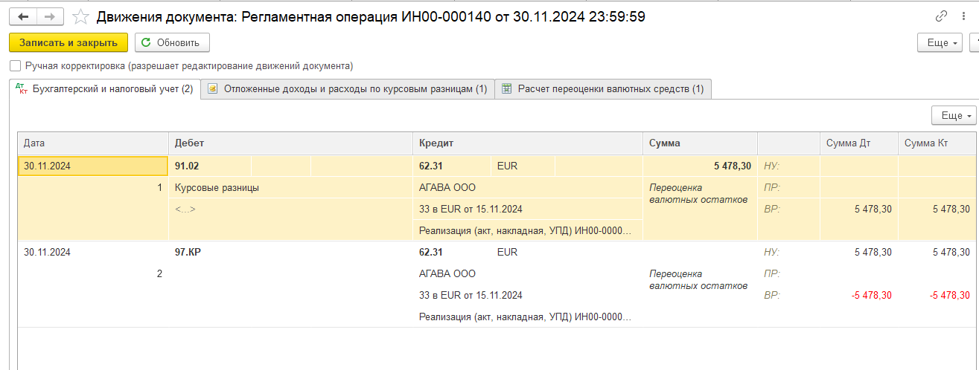Click the Дебет column header

pyautogui.click(x=290, y=143)
